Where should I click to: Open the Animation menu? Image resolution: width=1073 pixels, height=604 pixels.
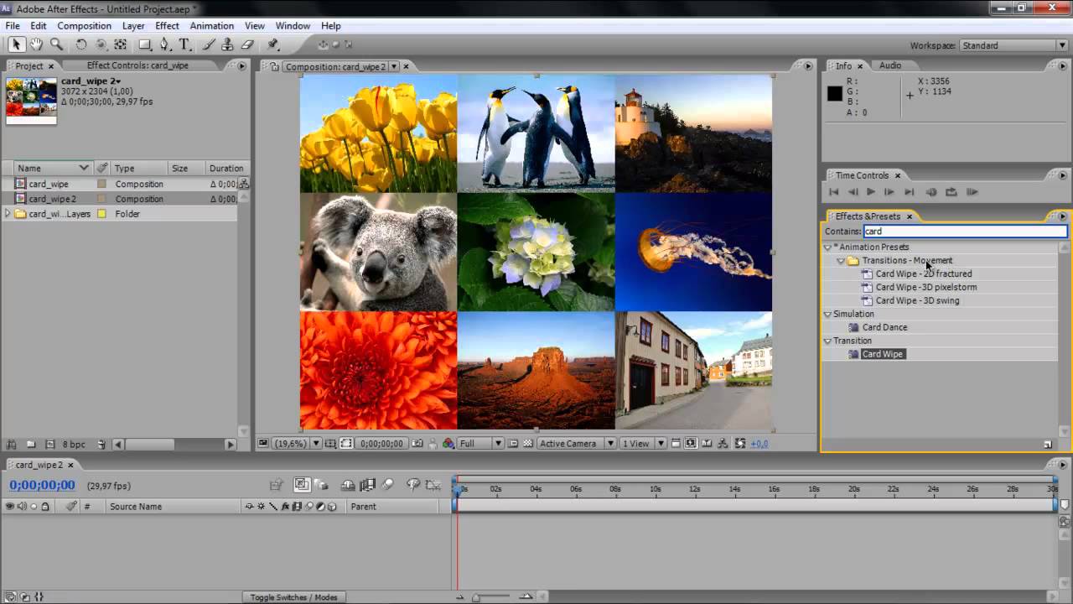point(211,26)
